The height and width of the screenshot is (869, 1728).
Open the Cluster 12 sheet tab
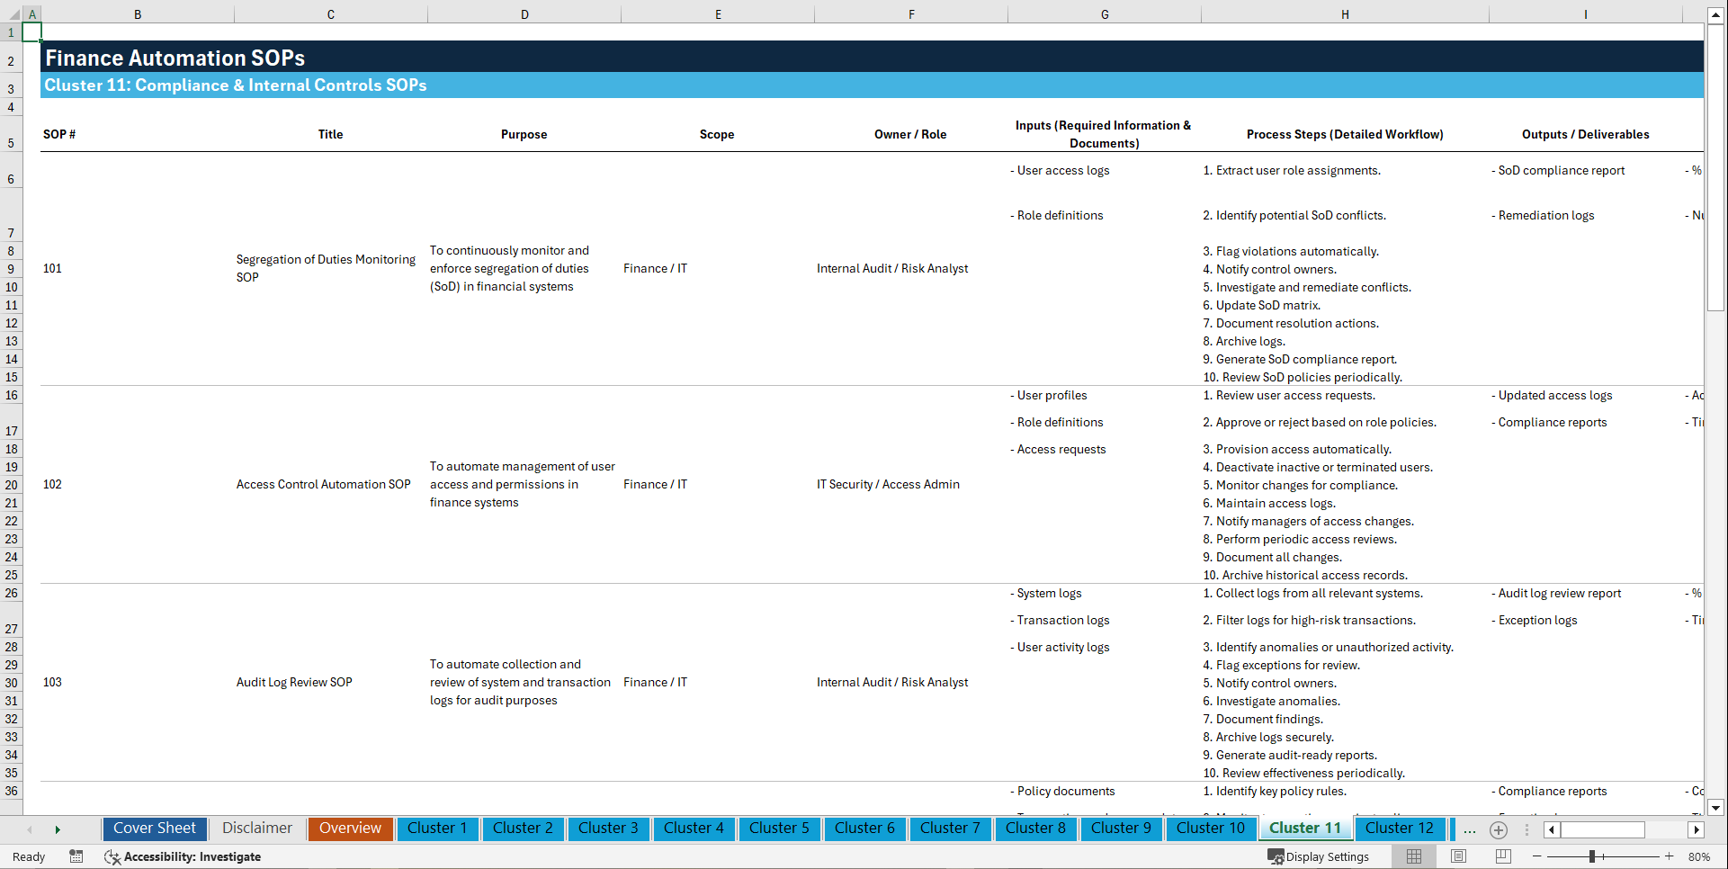[x=1400, y=828]
